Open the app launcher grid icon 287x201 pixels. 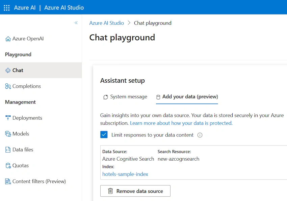tap(7, 8)
